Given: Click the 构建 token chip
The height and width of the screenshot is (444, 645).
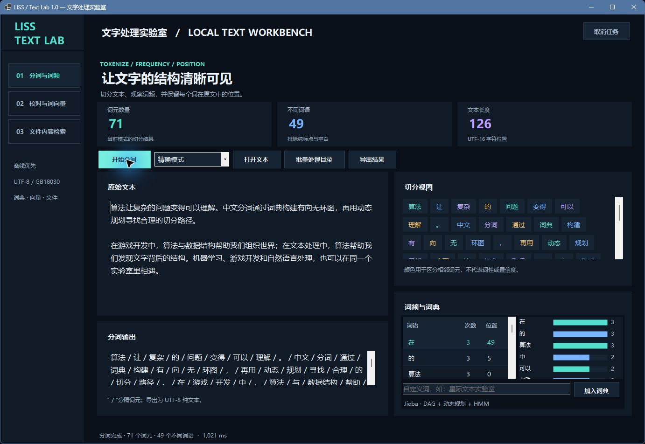Looking at the screenshot, I should (574, 225).
